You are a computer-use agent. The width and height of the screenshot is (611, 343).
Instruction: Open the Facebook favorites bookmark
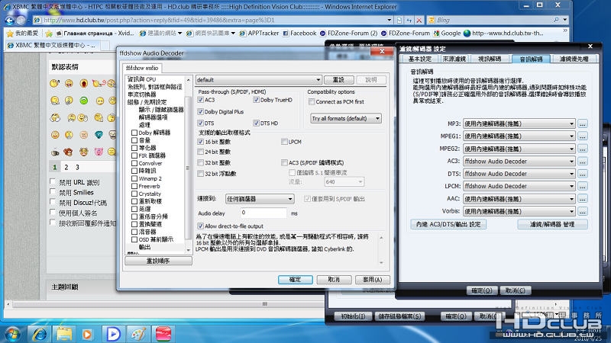299,34
